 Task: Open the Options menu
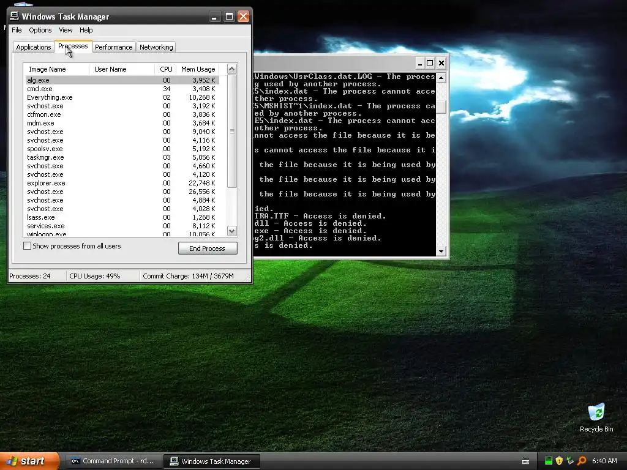(40, 30)
